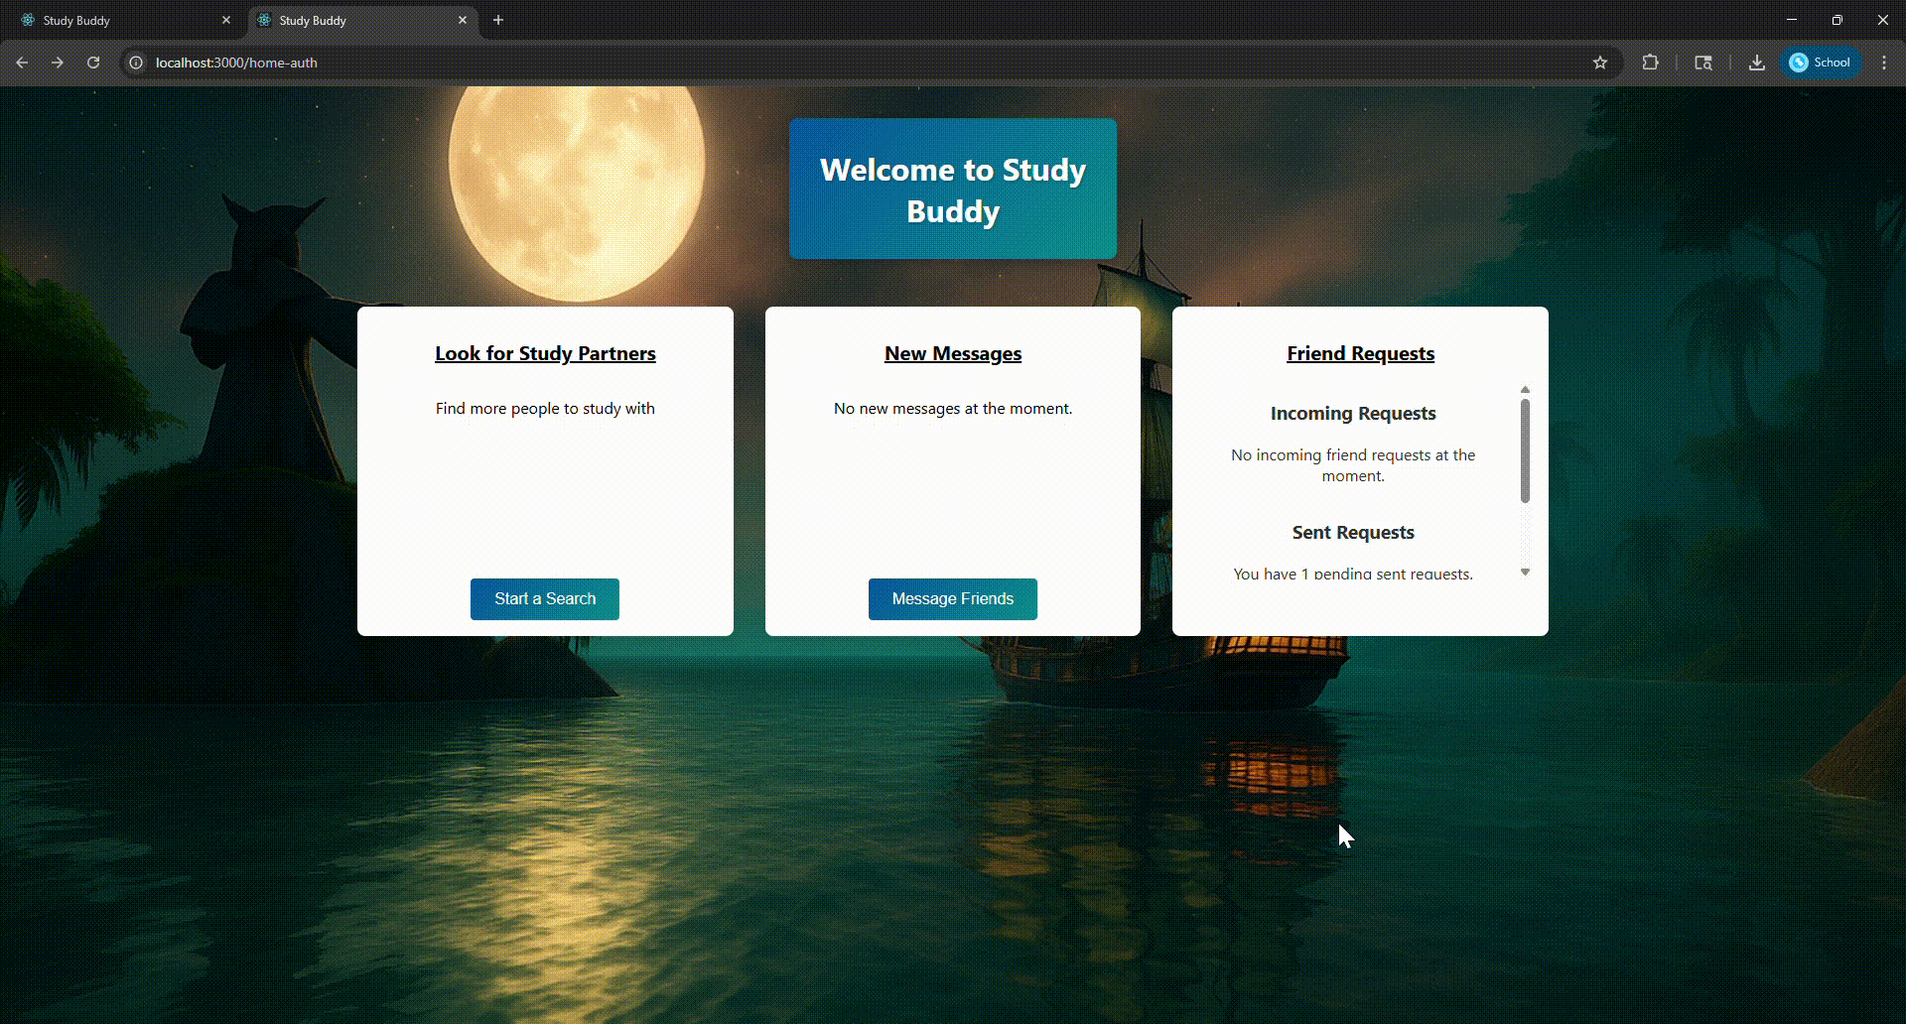This screenshot has width=1906, height=1024.
Task: Close the first Study Buddy tab
Action: click(x=226, y=20)
